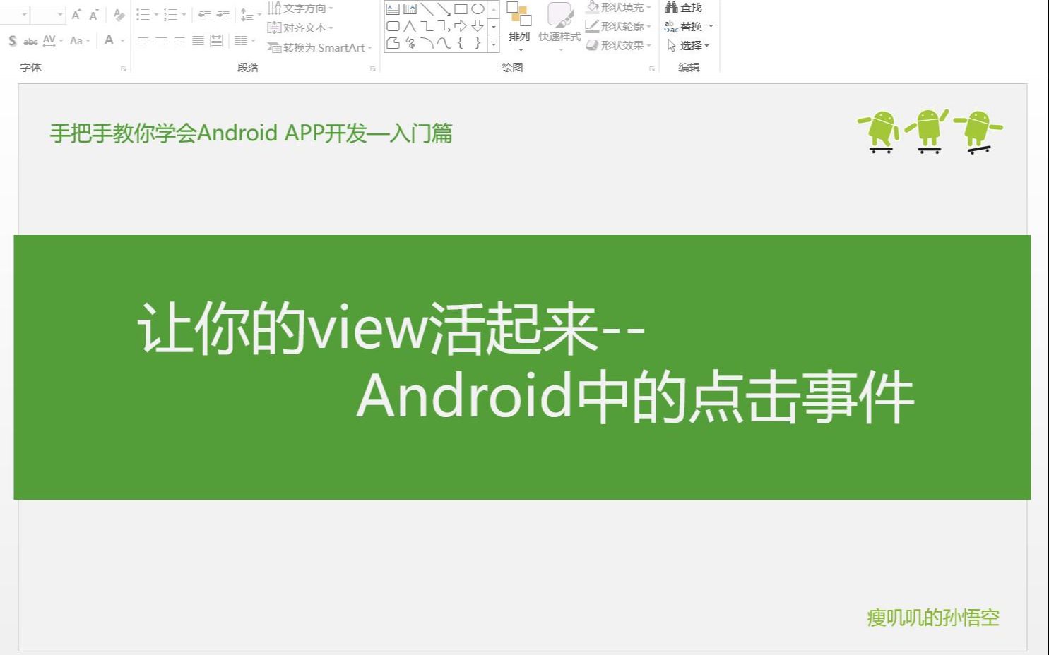Apply distributed text alignment
Screen dimensions: 1049x655
[216, 41]
